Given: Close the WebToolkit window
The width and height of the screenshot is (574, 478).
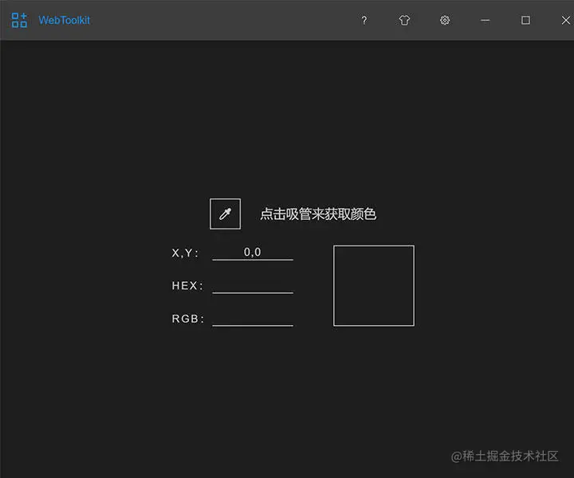Looking at the screenshot, I should 566,20.
